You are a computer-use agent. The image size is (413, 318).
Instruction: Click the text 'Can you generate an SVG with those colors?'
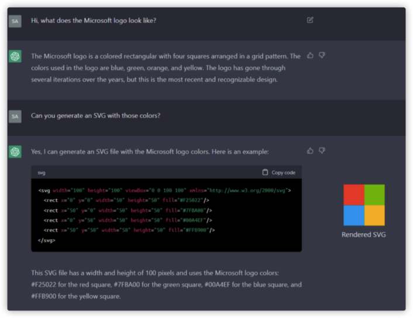(95, 116)
